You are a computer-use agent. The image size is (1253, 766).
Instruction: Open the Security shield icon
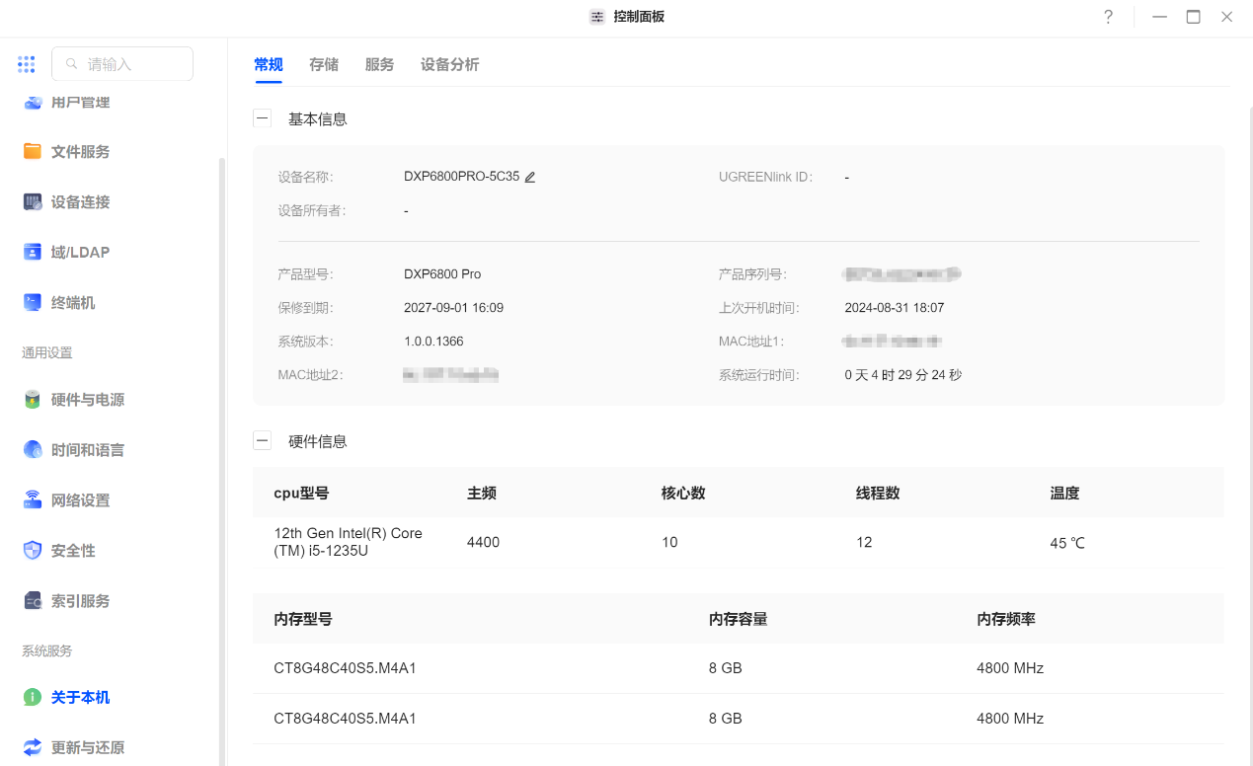pos(33,551)
